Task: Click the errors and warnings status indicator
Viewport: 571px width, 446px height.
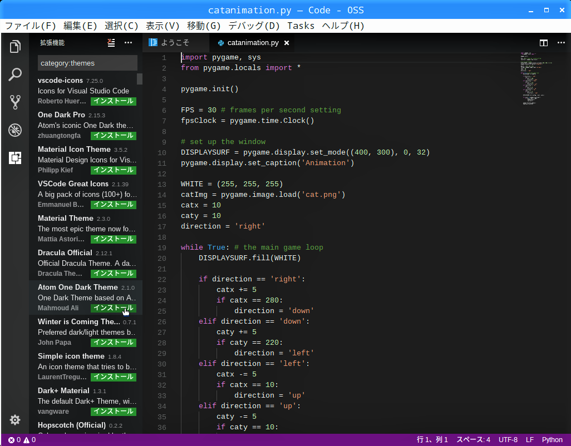Action: click(x=22, y=440)
